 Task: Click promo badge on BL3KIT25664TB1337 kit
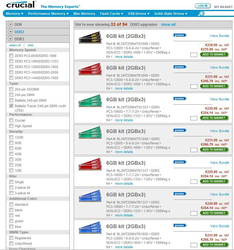click(x=180, y=194)
